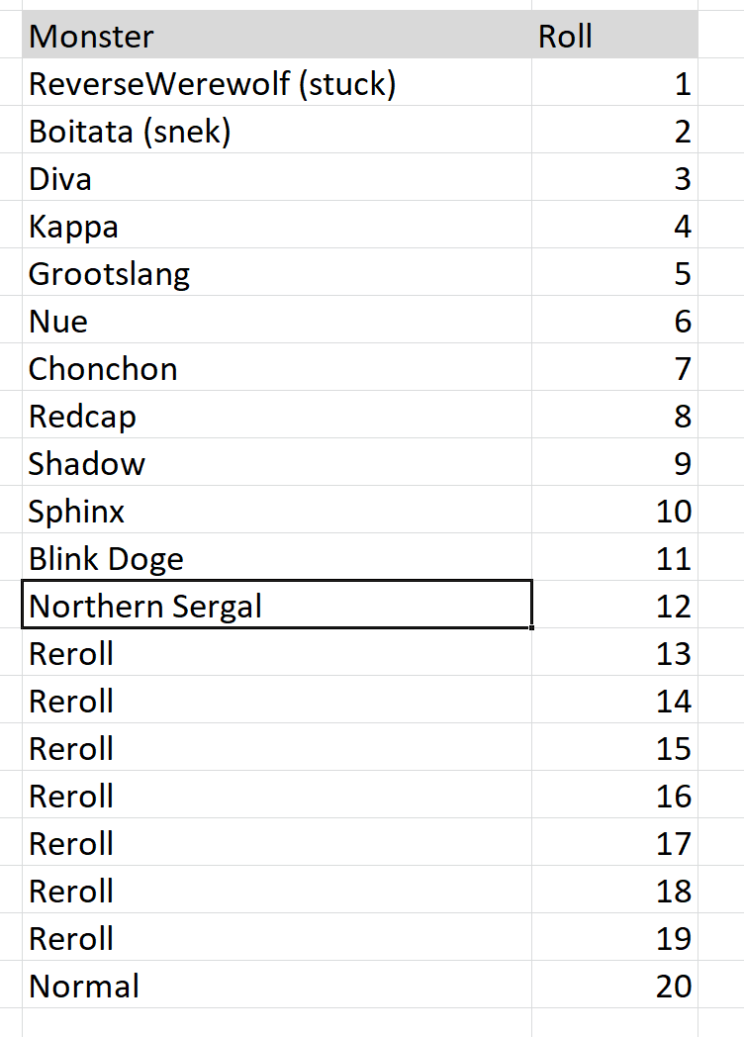This screenshot has width=744, height=1037.
Task: Click the Diva cell
Action: tap(277, 179)
